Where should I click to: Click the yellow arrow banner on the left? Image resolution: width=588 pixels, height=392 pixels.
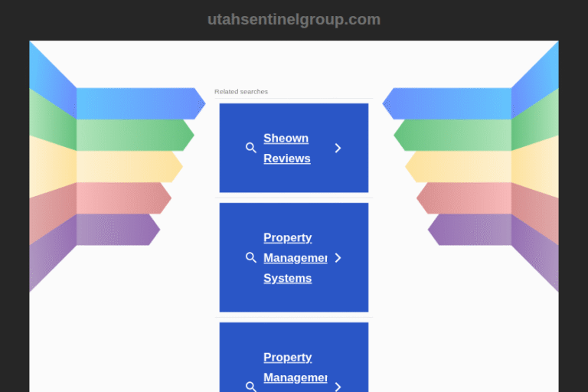point(126,166)
